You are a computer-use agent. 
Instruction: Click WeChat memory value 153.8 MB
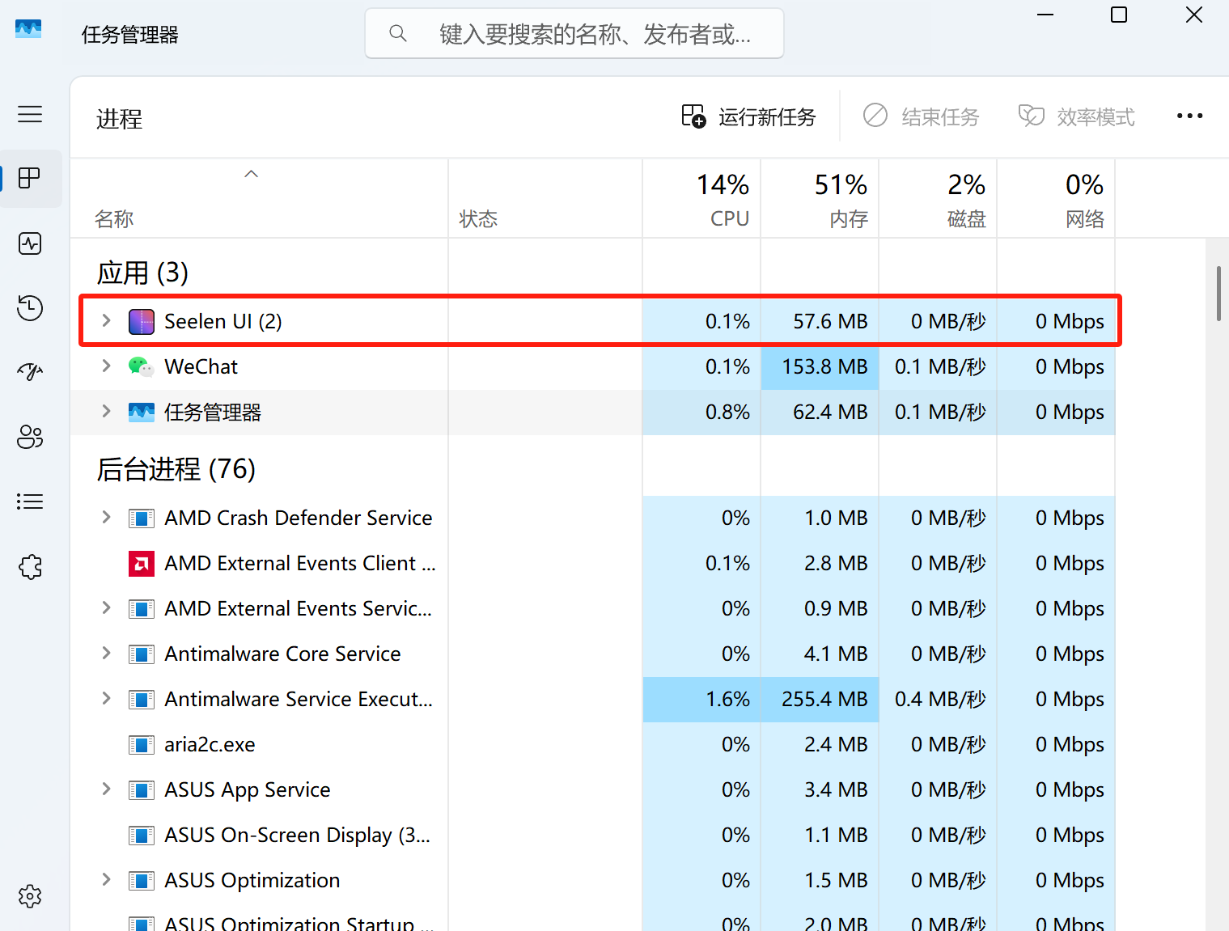[x=824, y=367]
